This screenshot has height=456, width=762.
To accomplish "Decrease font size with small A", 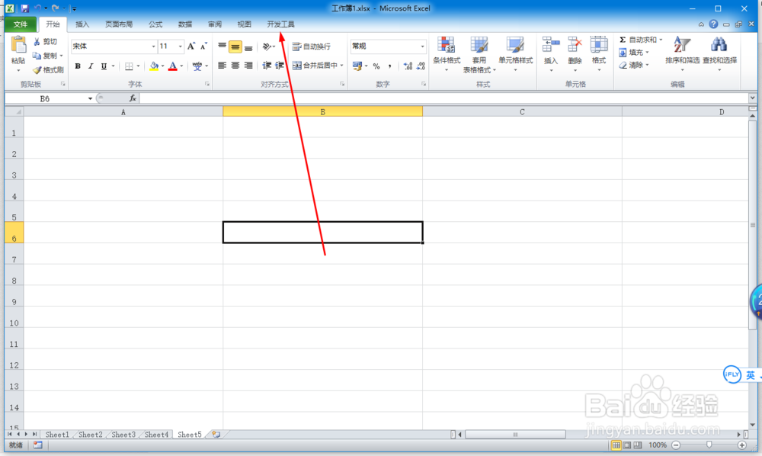I will click(203, 47).
